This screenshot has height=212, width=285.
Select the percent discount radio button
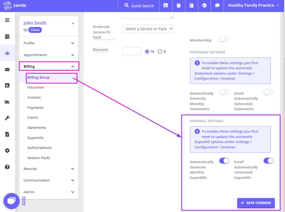pos(147,52)
